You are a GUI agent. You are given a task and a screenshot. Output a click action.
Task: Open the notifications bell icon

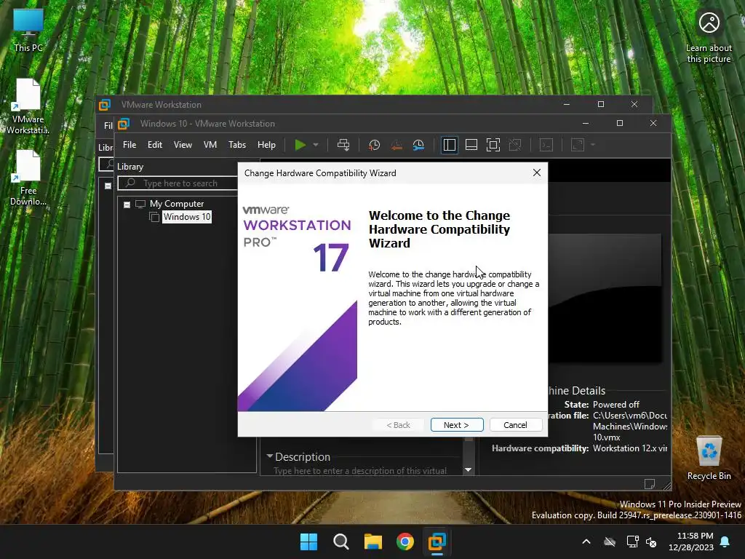[725, 542]
